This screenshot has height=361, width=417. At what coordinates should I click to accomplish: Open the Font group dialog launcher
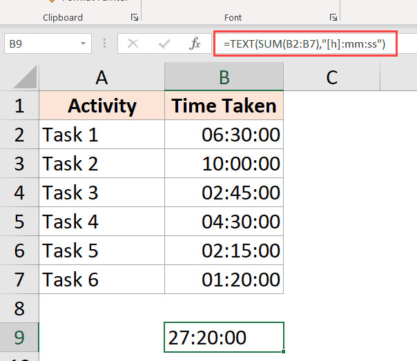pyautogui.click(x=333, y=17)
